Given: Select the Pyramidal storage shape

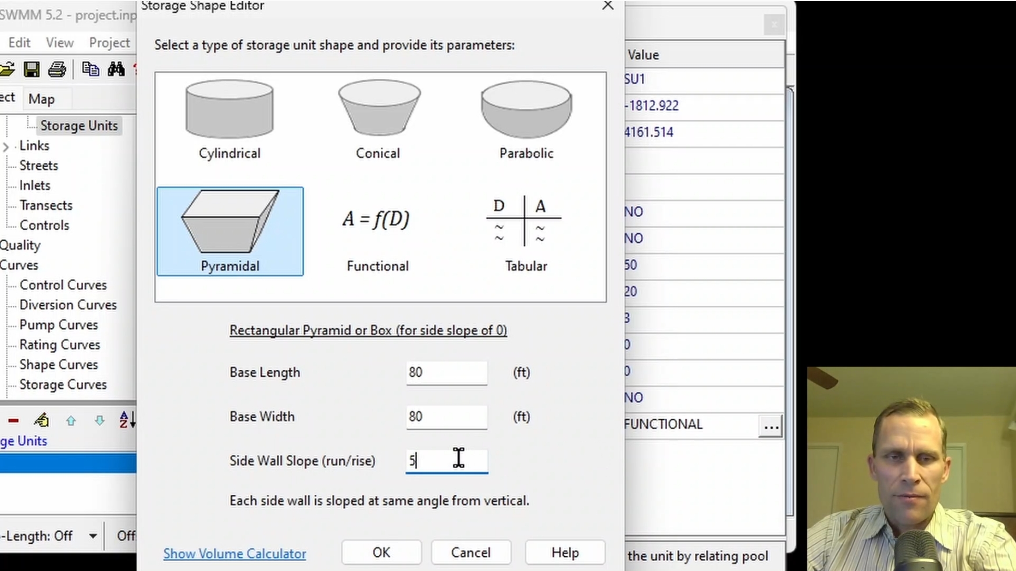Looking at the screenshot, I should coord(230,231).
